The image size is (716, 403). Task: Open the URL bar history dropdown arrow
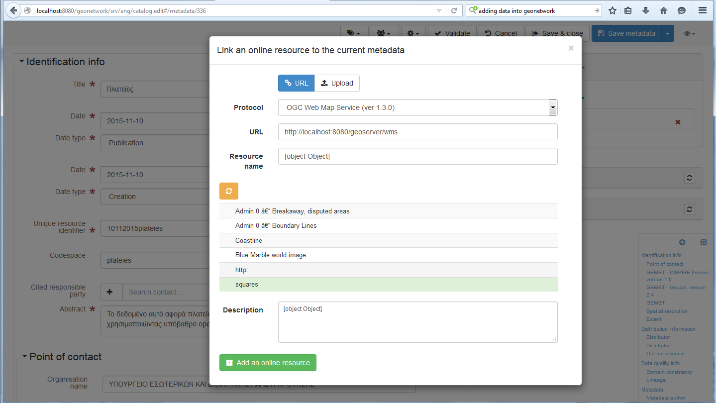point(439,10)
